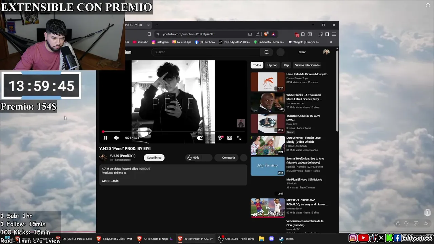Open the Widgets | El mejor bookmark
Viewport: 434px width, 244px height.
click(x=304, y=42)
